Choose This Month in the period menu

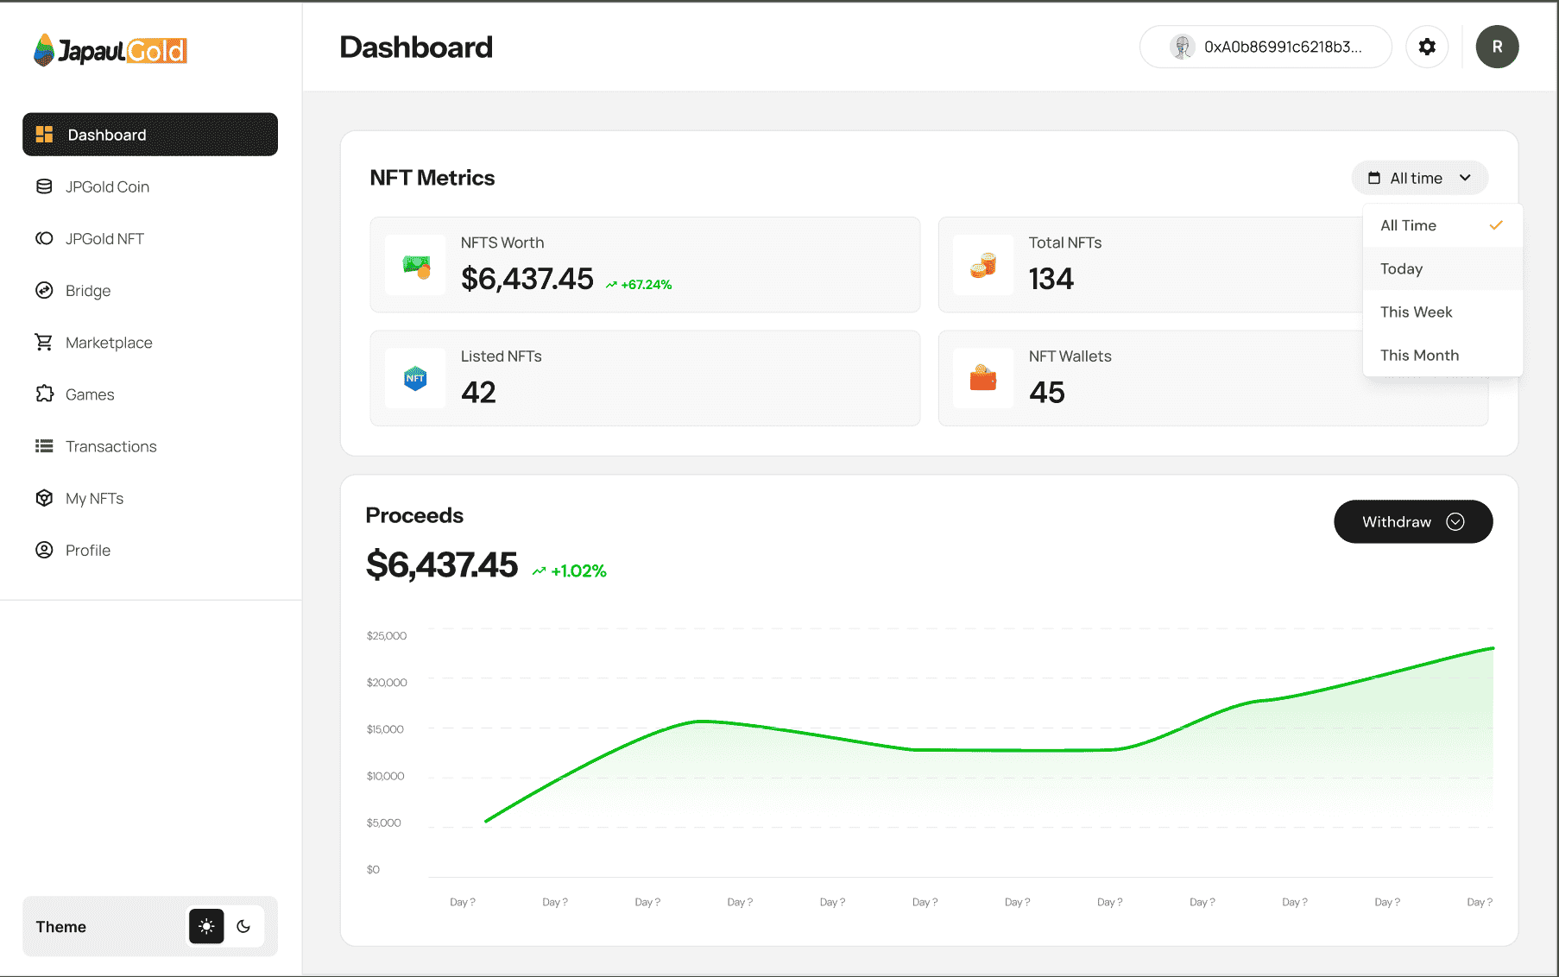(1442, 355)
